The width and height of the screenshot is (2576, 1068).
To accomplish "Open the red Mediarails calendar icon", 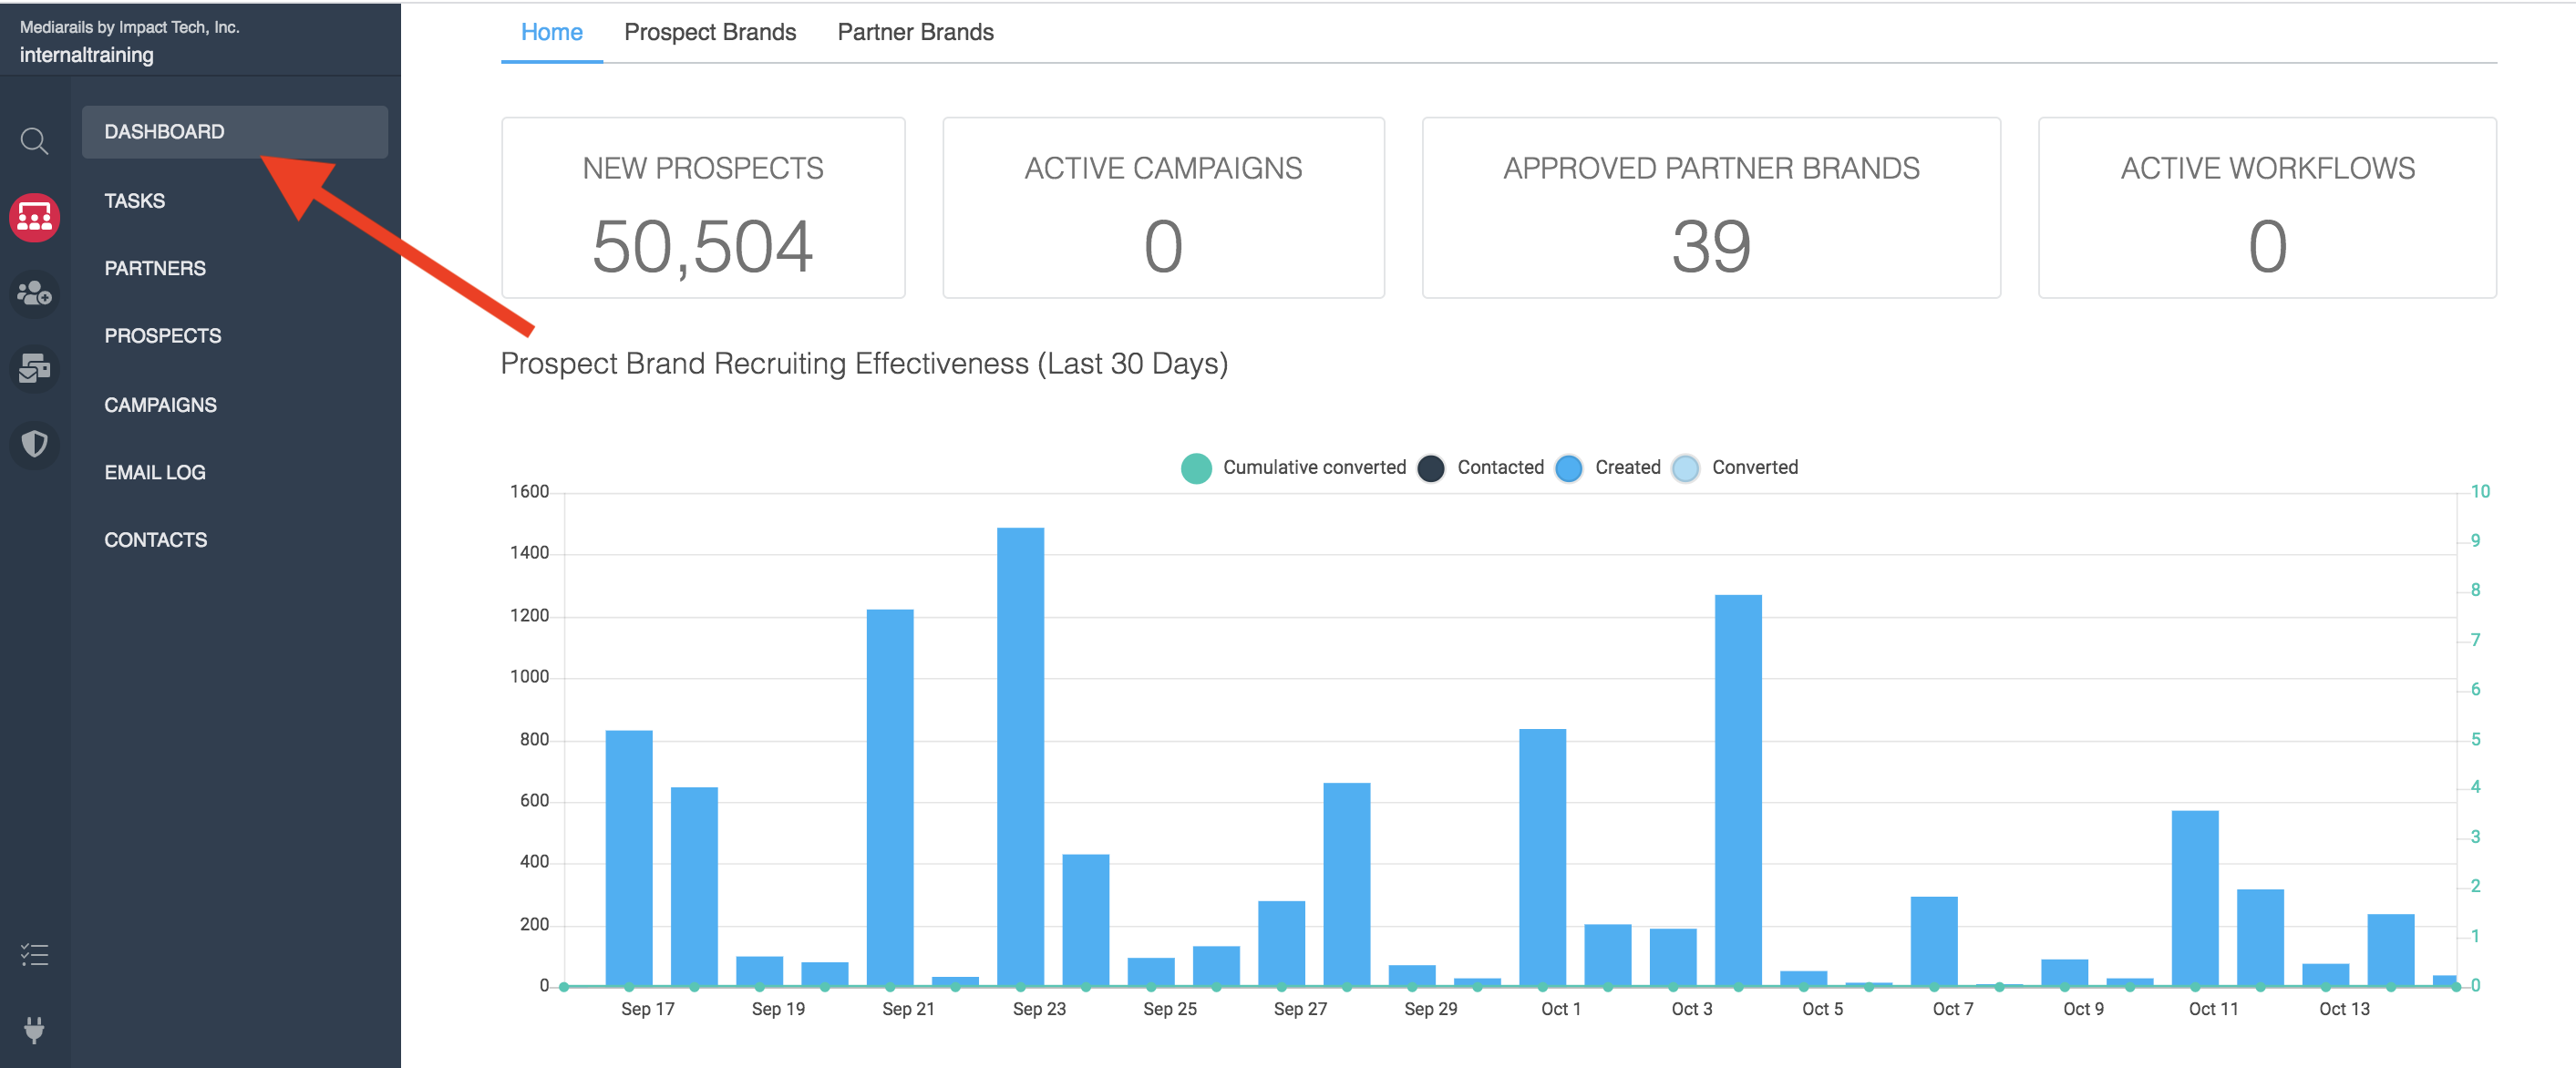I will pos(34,217).
